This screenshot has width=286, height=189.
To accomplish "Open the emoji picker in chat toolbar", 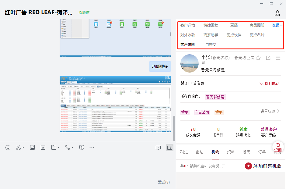I will (8, 148).
